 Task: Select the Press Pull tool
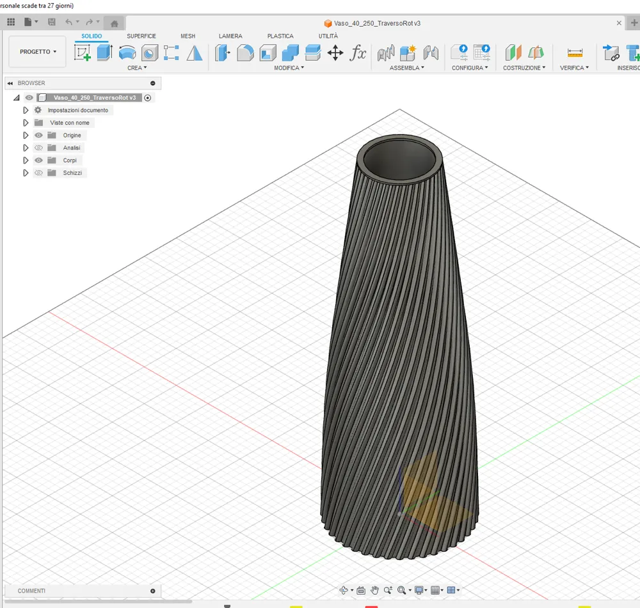point(223,53)
